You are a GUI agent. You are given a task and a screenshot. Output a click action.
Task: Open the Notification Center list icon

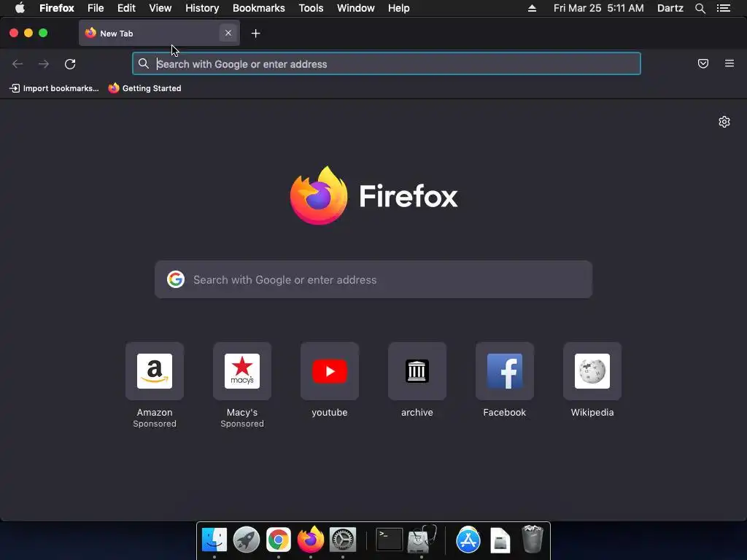click(x=724, y=8)
